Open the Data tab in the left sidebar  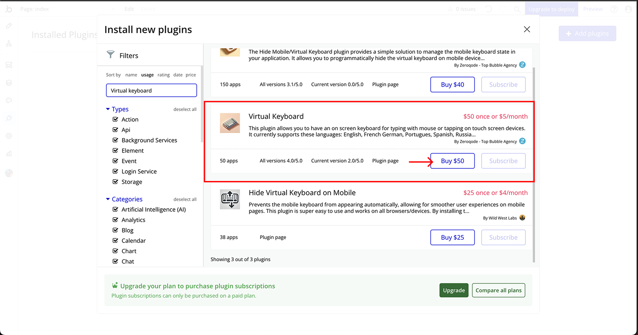coord(9,83)
